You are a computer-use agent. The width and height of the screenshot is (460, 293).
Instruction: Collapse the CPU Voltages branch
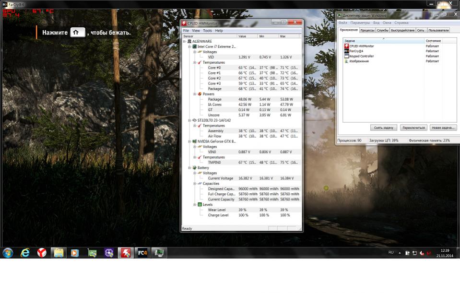pyautogui.click(x=195, y=52)
